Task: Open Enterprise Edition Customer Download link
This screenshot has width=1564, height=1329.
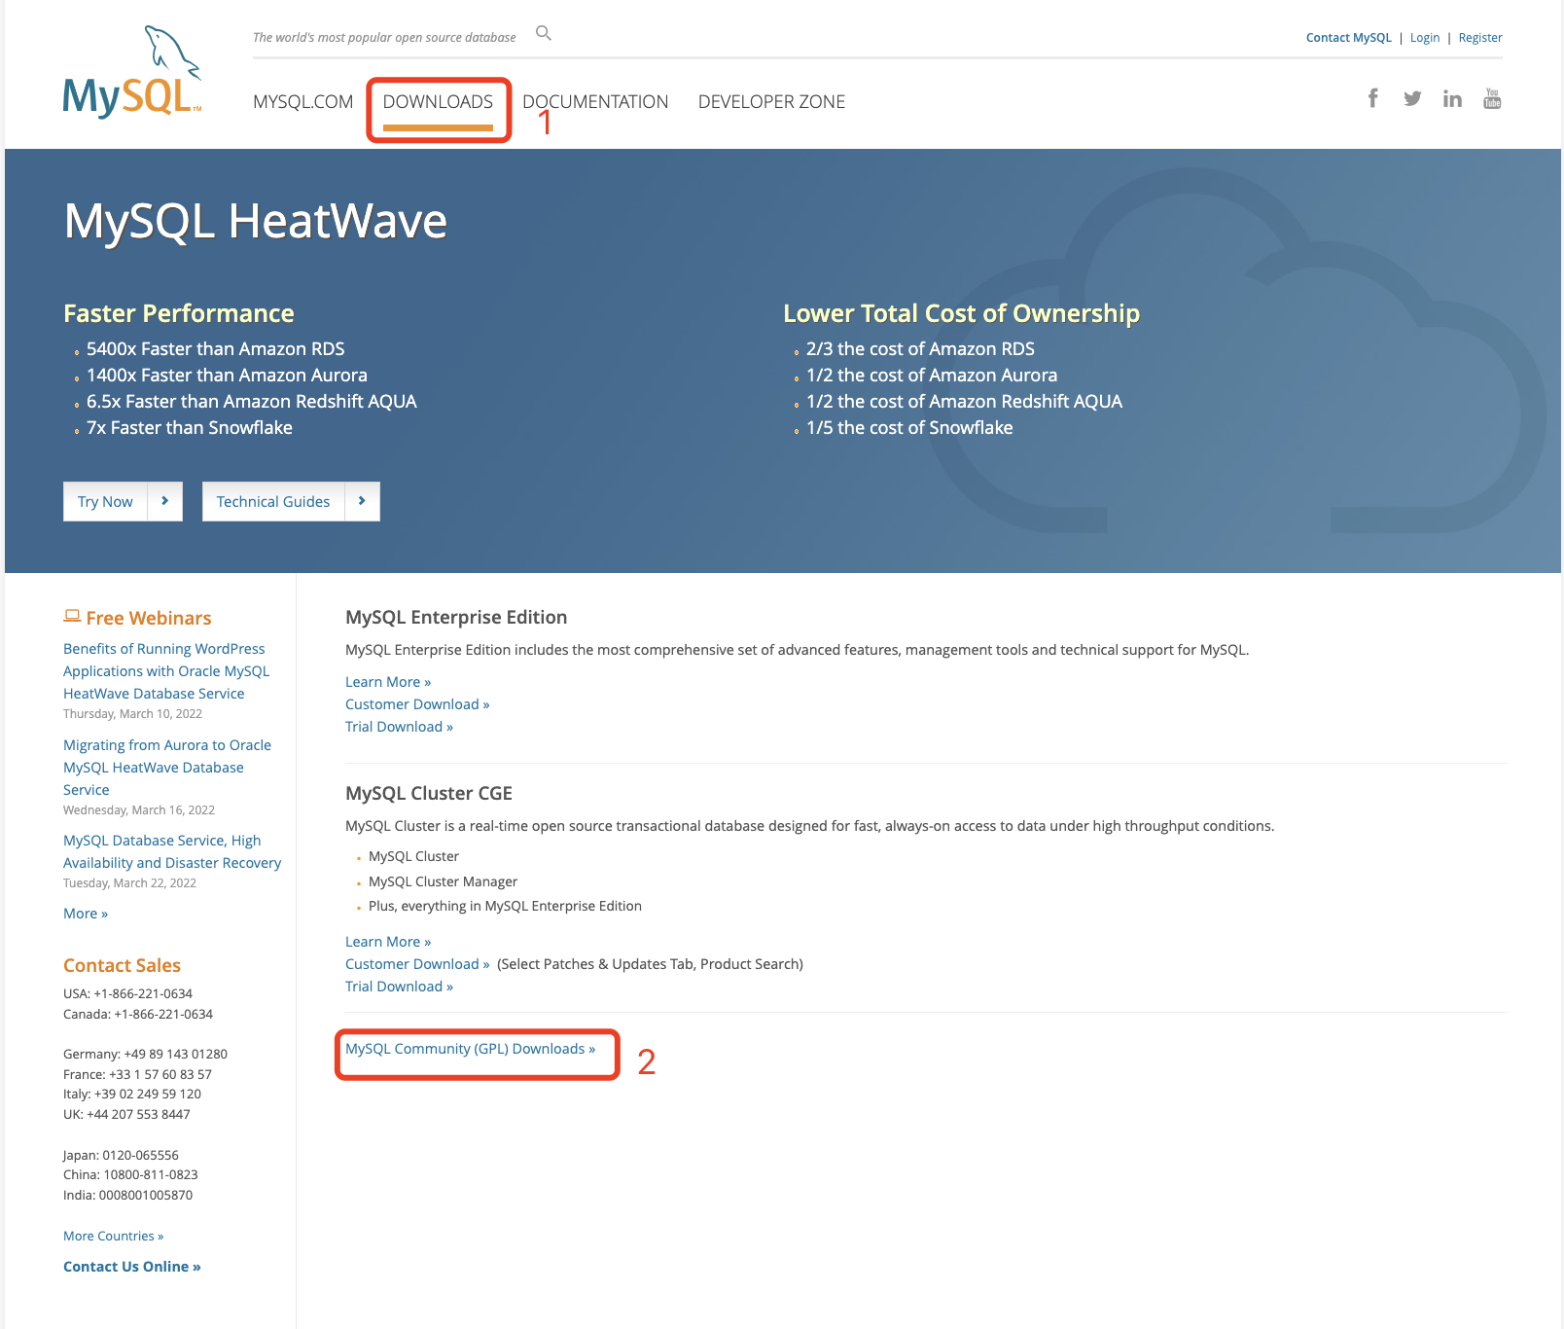Action: pos(417,704)
